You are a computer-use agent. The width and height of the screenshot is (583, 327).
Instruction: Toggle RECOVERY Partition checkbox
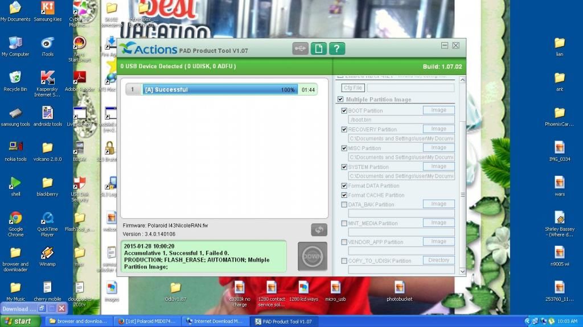[344, 129]
